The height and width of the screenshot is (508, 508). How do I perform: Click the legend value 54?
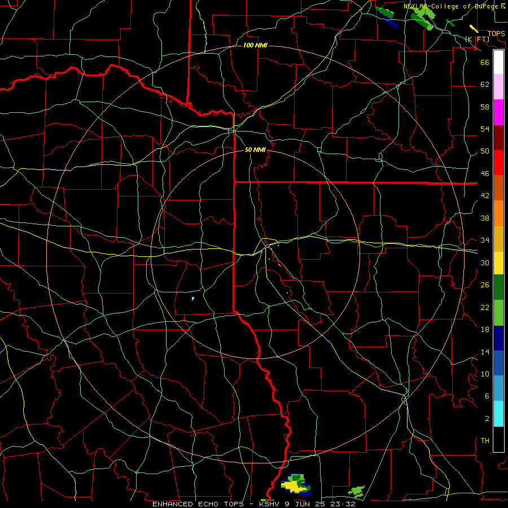pyautogui.click(x=485, y=129)
